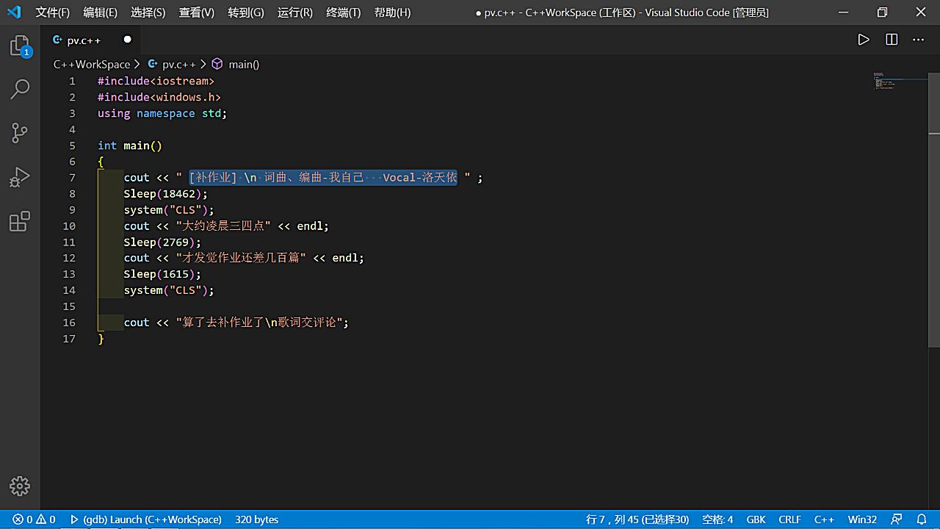The height and width of the screenshot is (529, 940).
Task: Click the VS Code logo icon
Action: pos(14,12)
